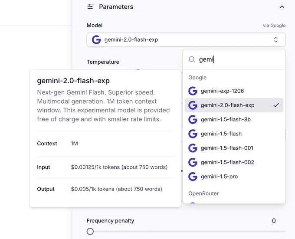Click the Google logo in Model field
Screen dimensions: 295x239
[x=96, y=39]
